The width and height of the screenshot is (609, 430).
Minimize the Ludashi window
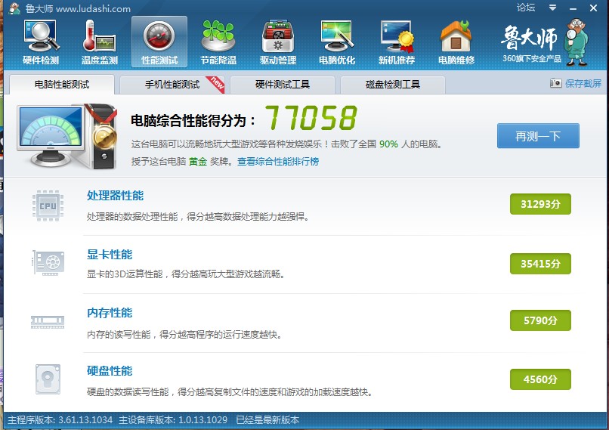point(573,8)
